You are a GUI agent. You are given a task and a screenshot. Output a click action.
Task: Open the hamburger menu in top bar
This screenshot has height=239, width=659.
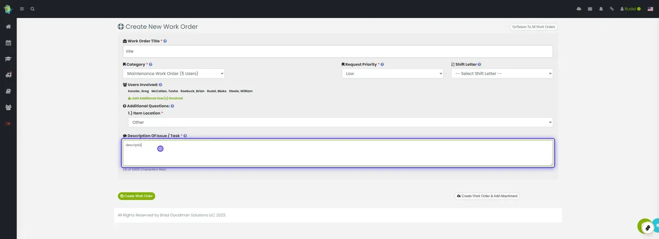coord(22,9)
